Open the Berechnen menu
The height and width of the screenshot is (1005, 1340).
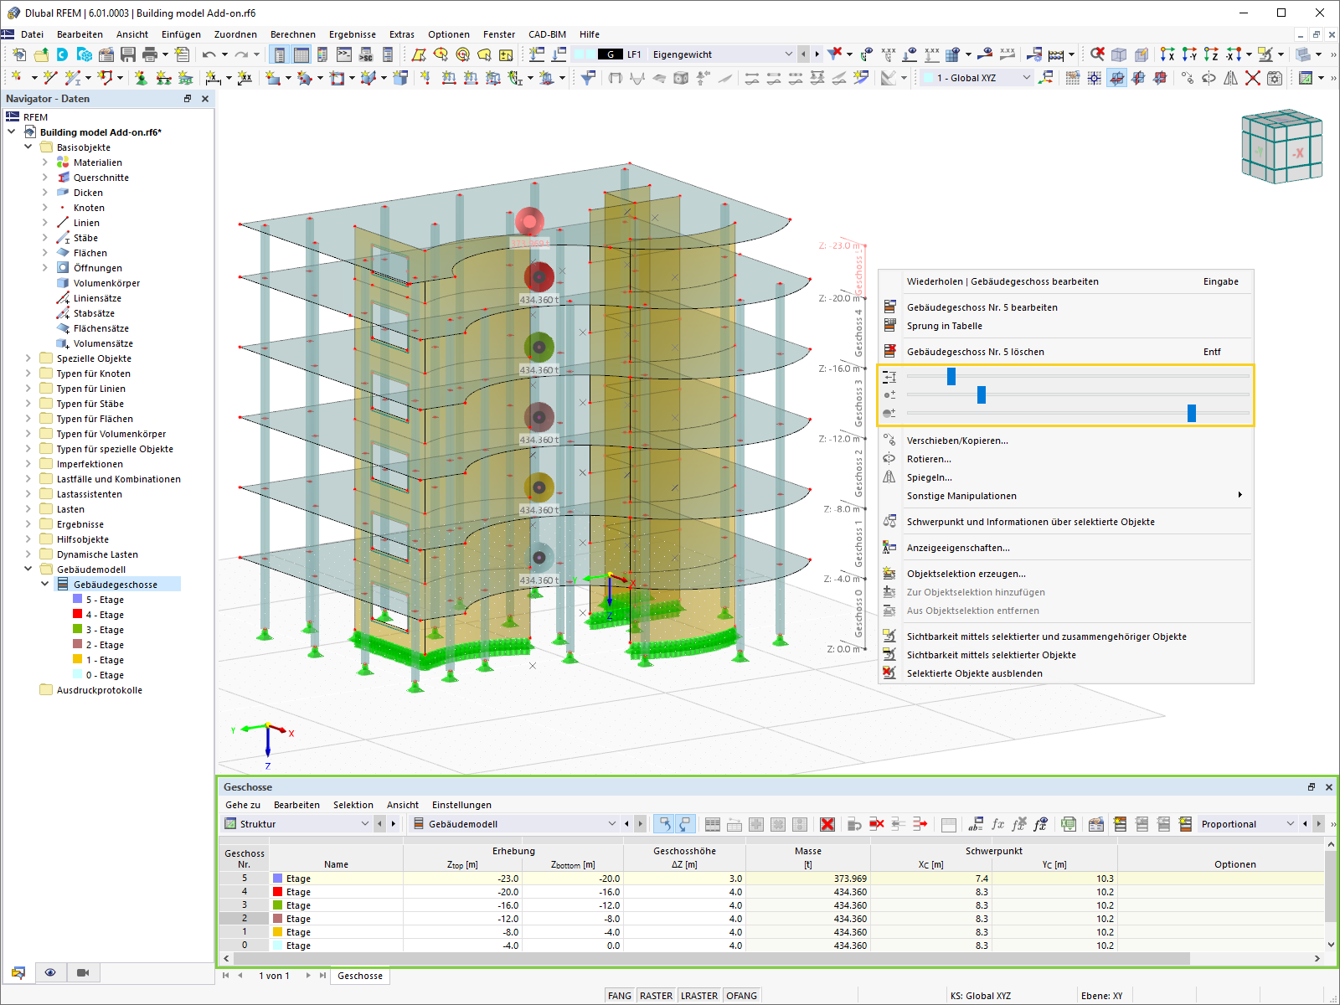click(x=293, y=34)
